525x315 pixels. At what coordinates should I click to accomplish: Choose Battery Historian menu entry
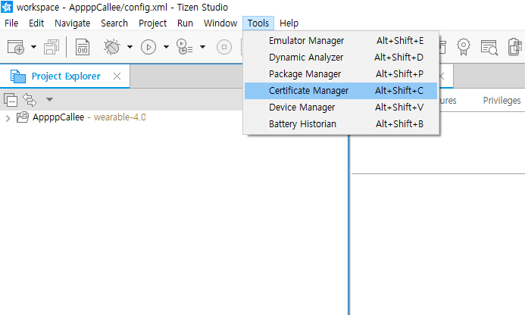pos(341,124)
